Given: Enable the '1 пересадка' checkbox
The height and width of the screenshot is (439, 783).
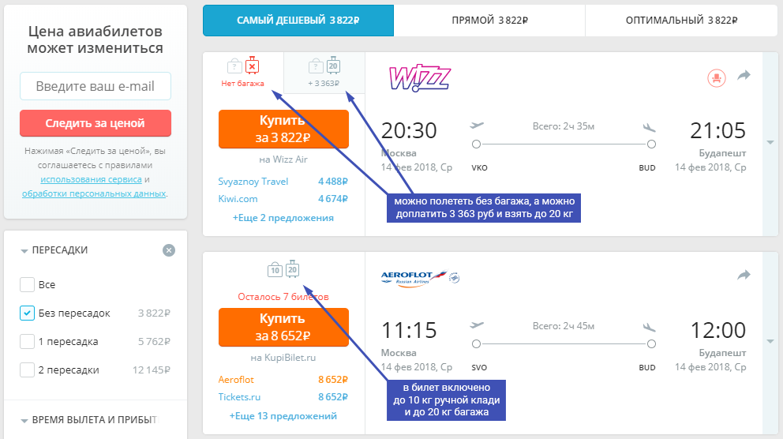Looking at the screenshot, I should (27, 342).
